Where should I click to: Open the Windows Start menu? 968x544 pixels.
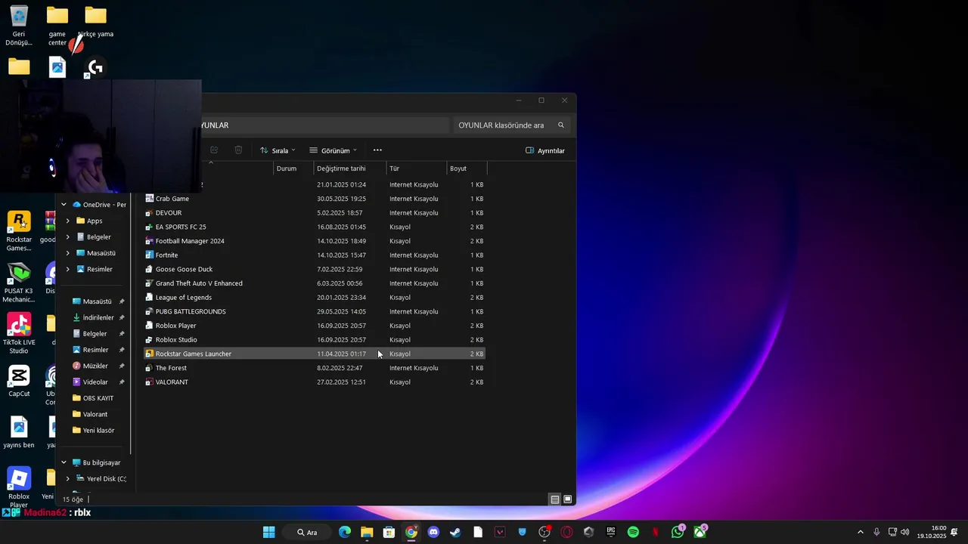(268, 532)
